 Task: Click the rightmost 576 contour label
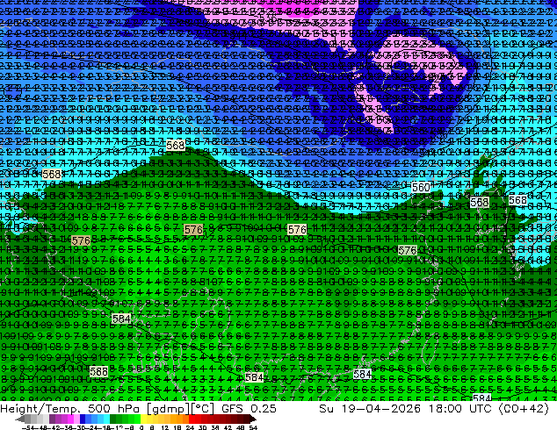407,250
